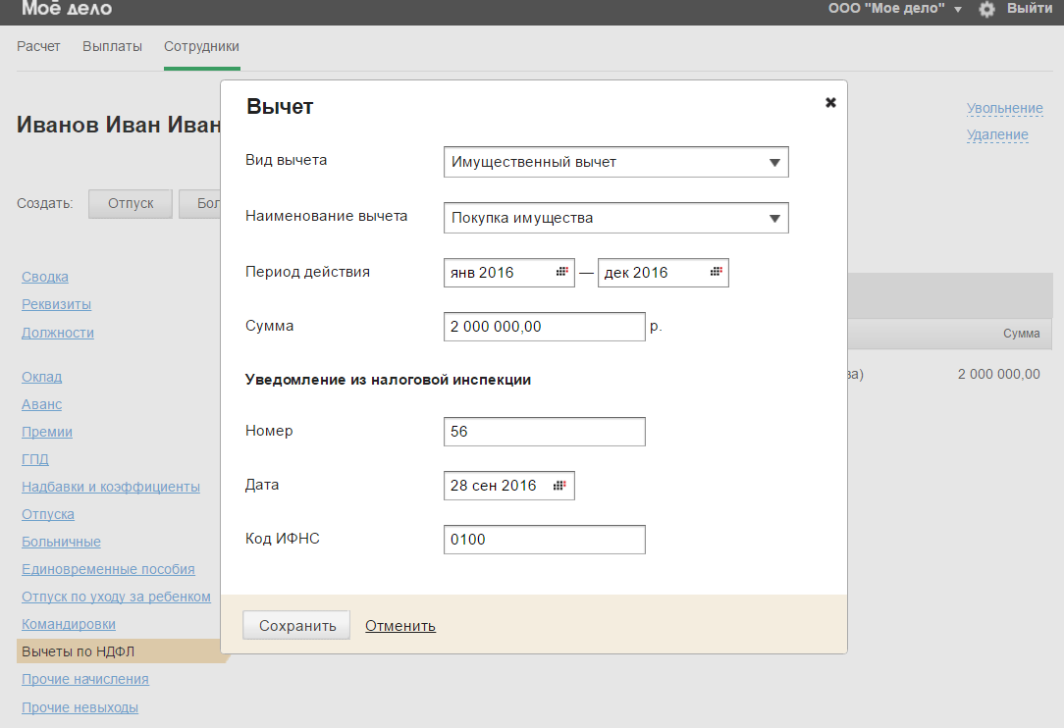Open the Увольнение link
The image size is (1064, 728).
[1004, 108]
